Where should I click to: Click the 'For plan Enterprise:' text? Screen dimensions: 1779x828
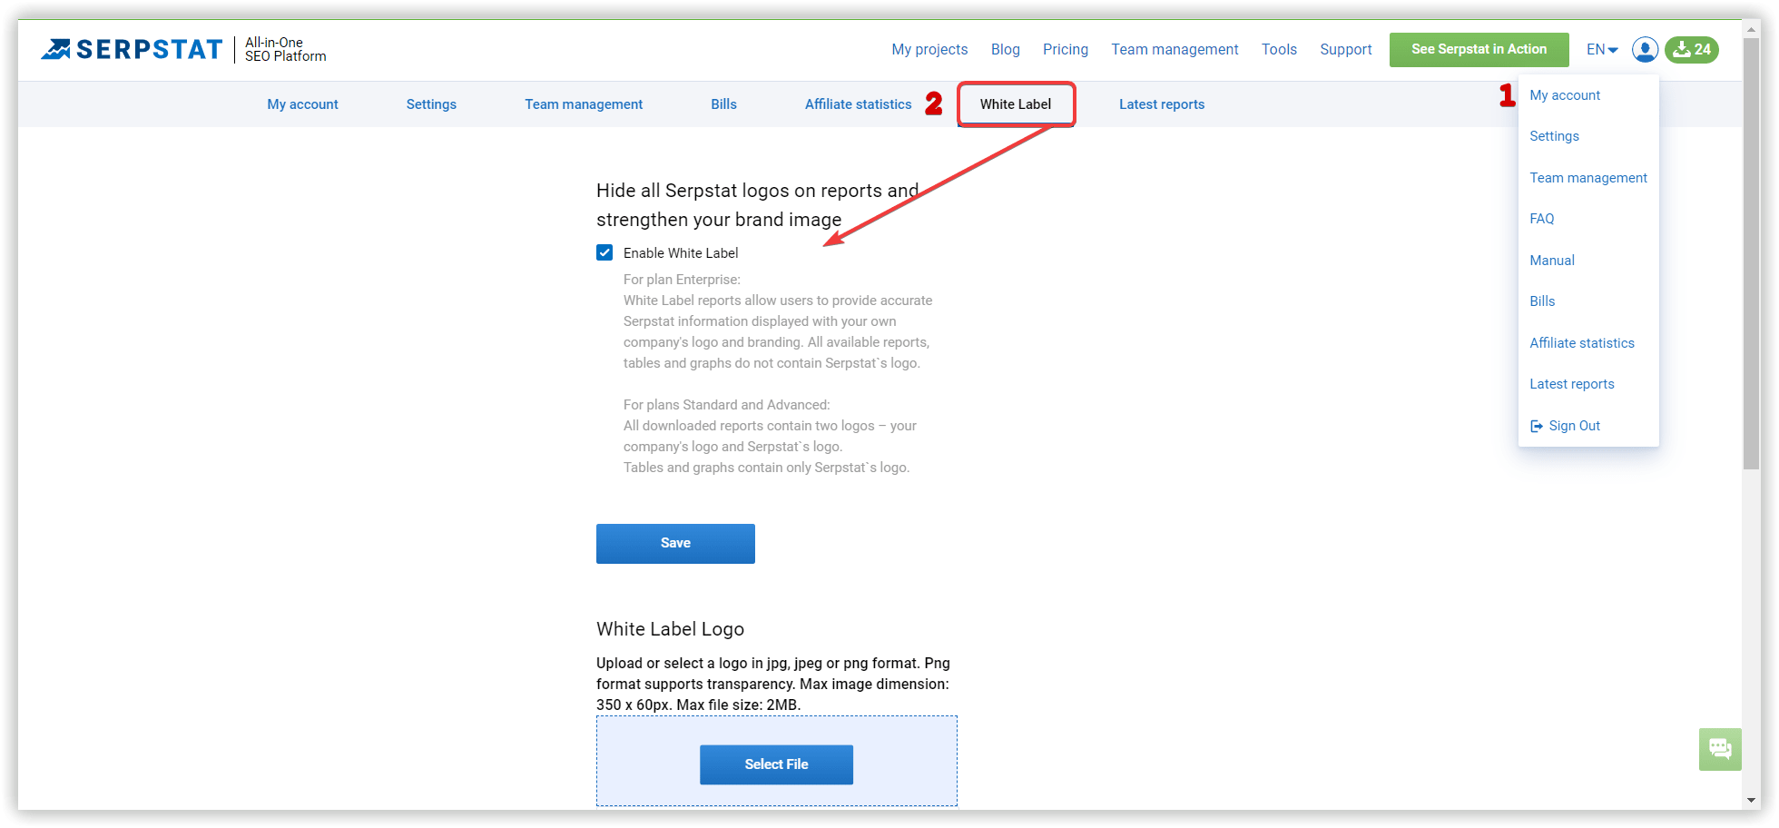(x=682, y=280)
